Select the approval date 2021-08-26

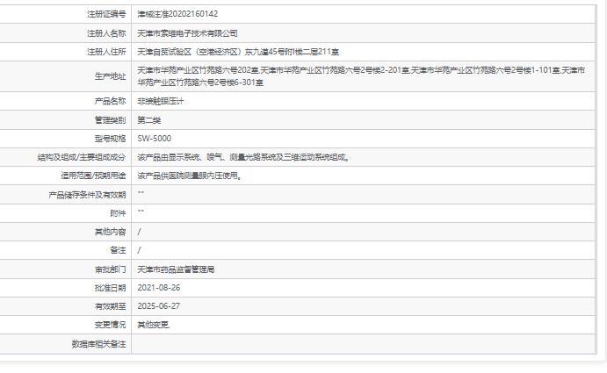tap(159, 287)
